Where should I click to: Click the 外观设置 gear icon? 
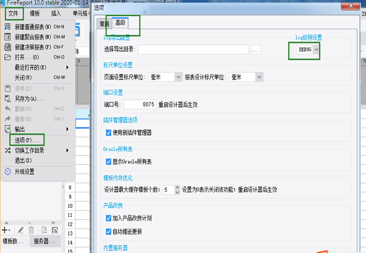tap(8, 172)
